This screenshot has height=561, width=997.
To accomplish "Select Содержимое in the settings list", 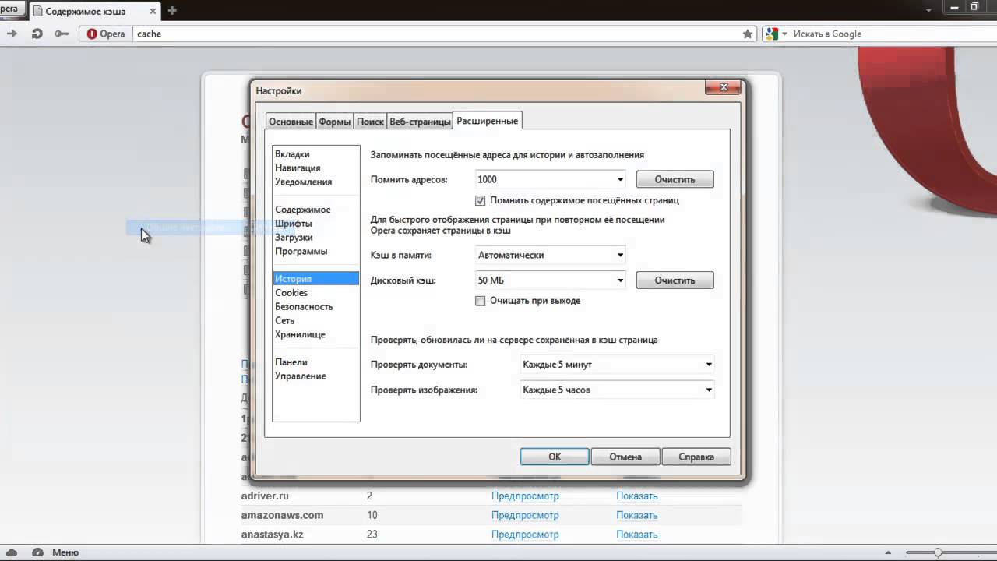I will click(x=302, y=210).
